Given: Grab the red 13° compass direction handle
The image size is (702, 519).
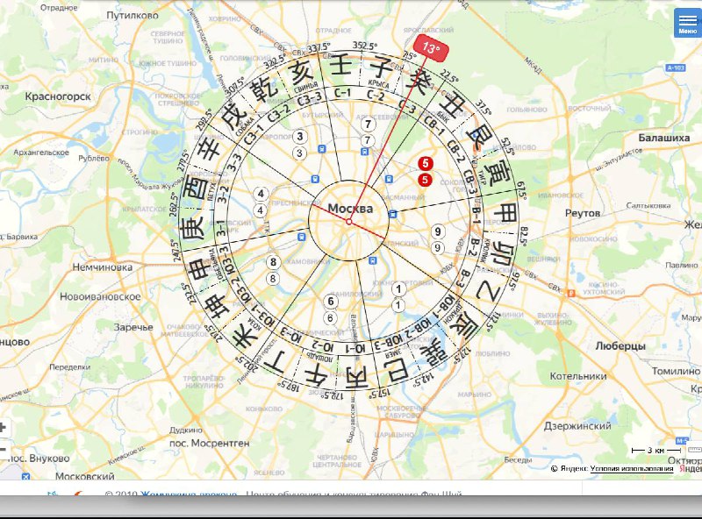Looking at the screenshot, I should point(430,48).
